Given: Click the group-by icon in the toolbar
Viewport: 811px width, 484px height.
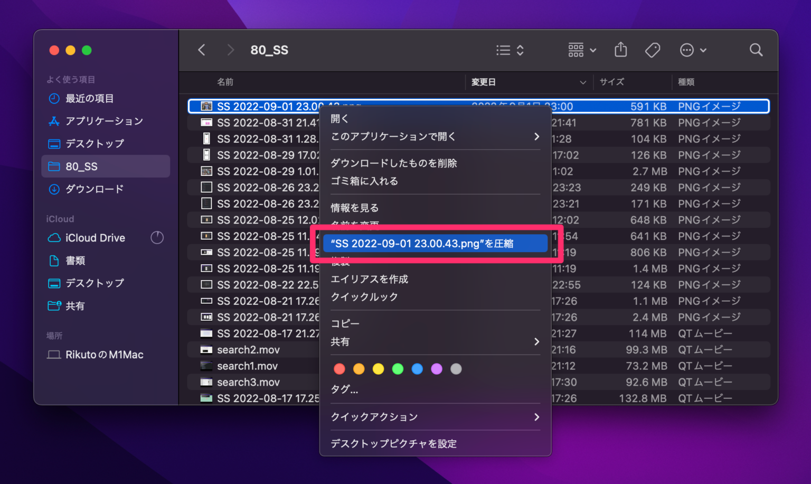Looking at the screenshot, I should 576,50.
